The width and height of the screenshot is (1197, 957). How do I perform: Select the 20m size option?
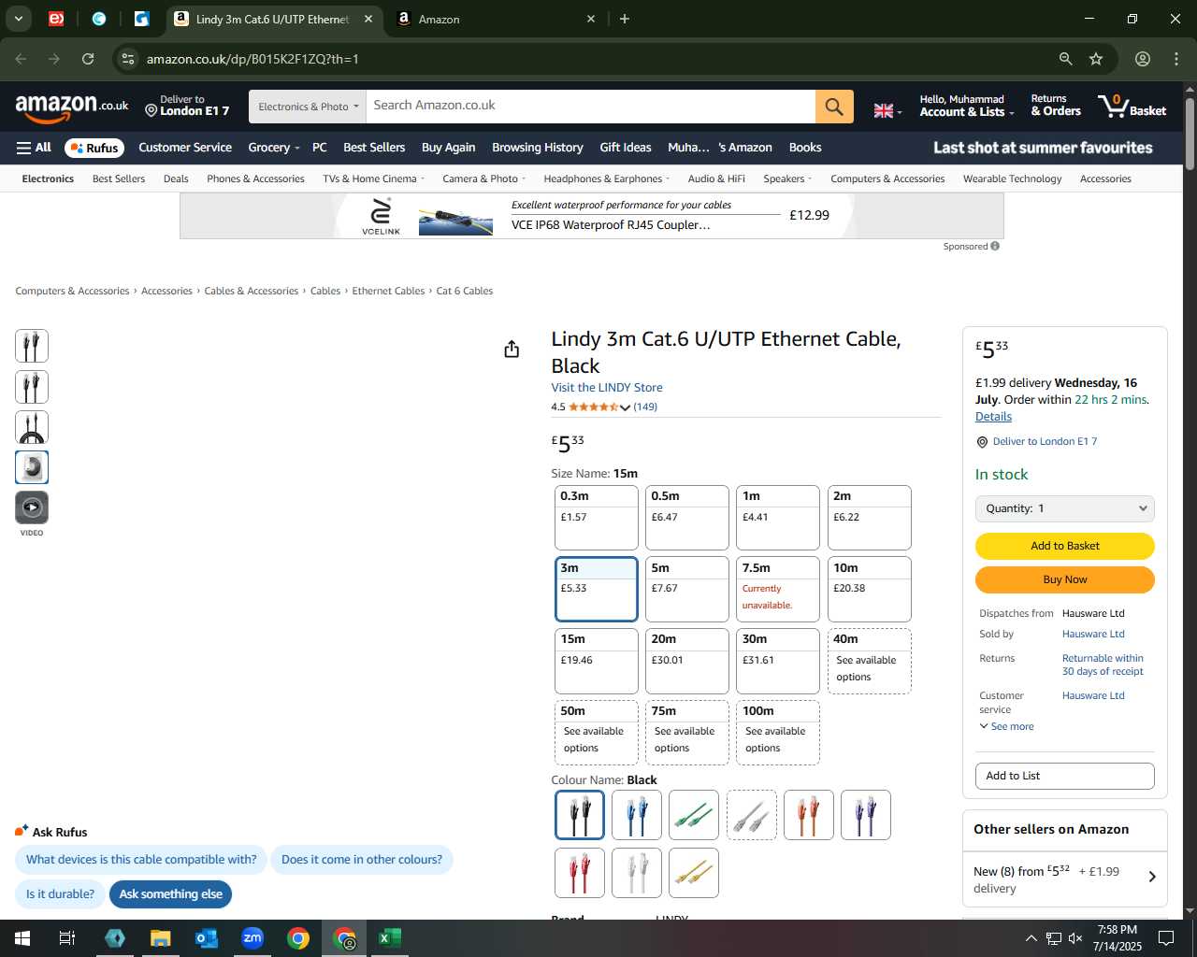click(687, 661)
